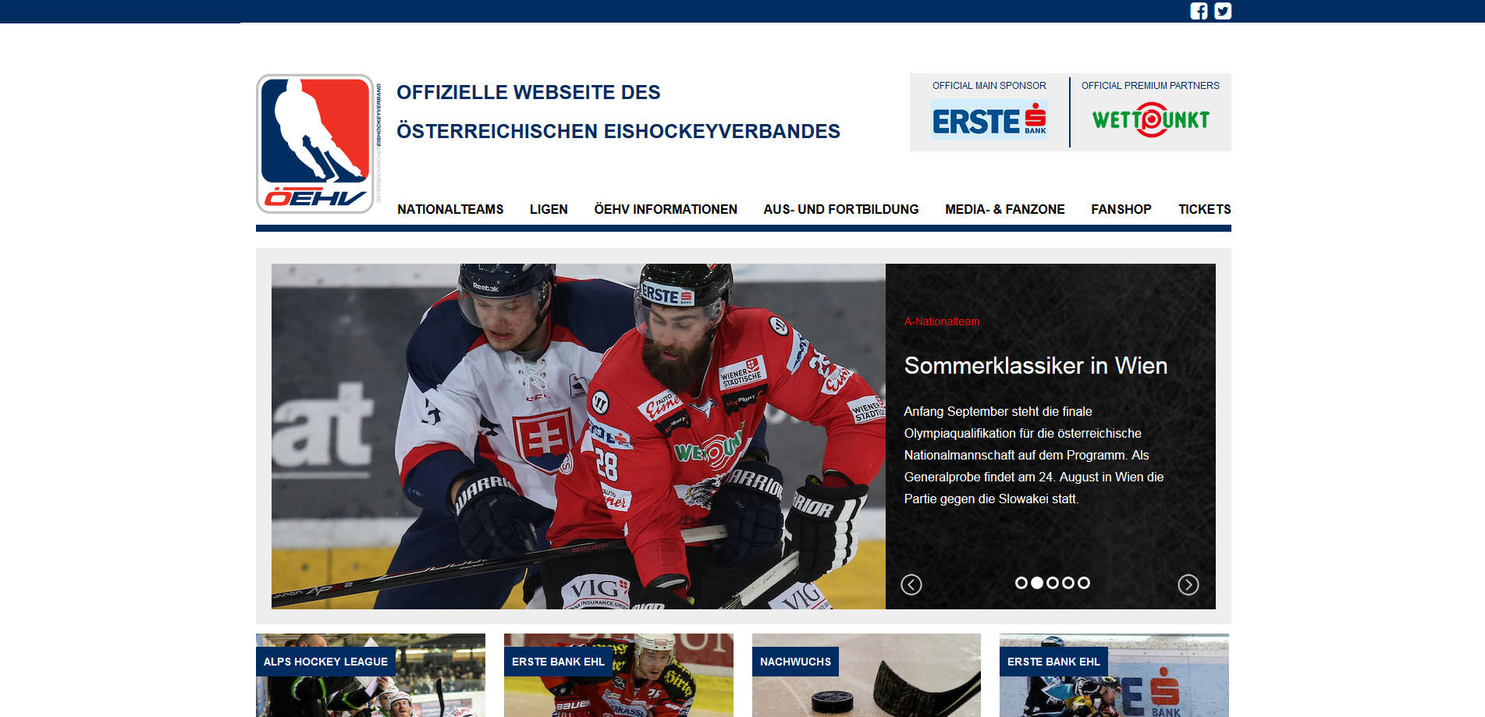Open the Alps Hockey League thumbnail
This screenshot has height=717, width=1485.
[x=371, y=675]
